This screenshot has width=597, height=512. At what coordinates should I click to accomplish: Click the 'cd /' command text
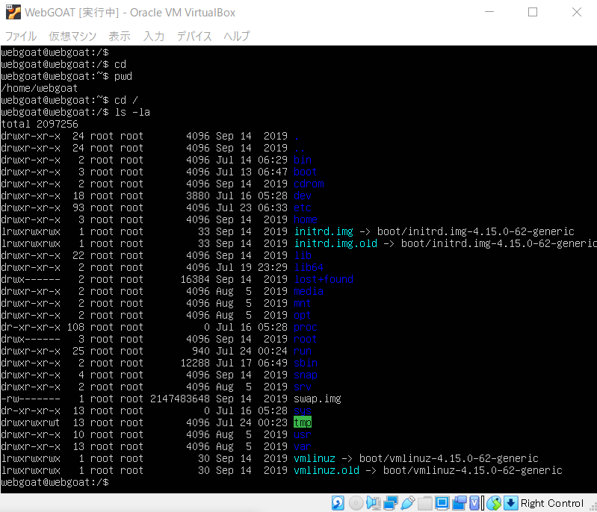[126, 101]
